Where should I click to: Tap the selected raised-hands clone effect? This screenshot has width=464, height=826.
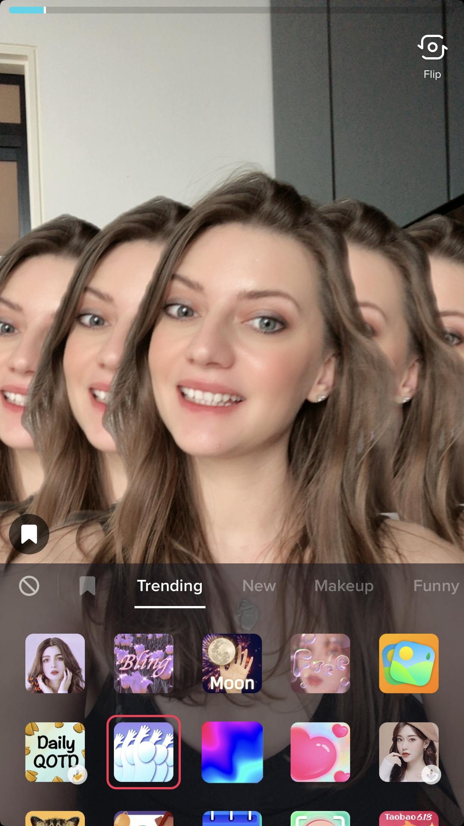tap(143, 752)
